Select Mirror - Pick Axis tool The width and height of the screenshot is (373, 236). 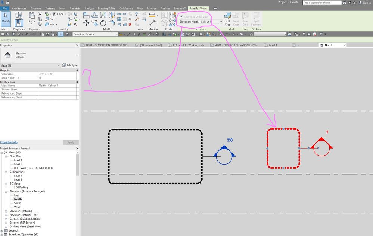pos(103,15)
